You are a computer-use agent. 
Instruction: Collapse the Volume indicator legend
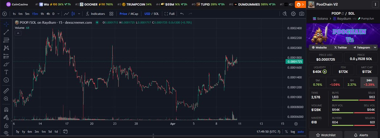[x=18, y=33]
